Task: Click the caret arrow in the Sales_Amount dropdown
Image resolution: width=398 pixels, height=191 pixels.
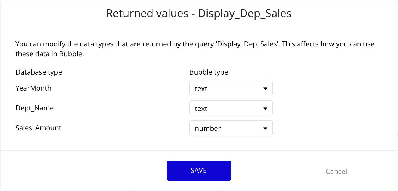Action: click(x=265, y=128)
